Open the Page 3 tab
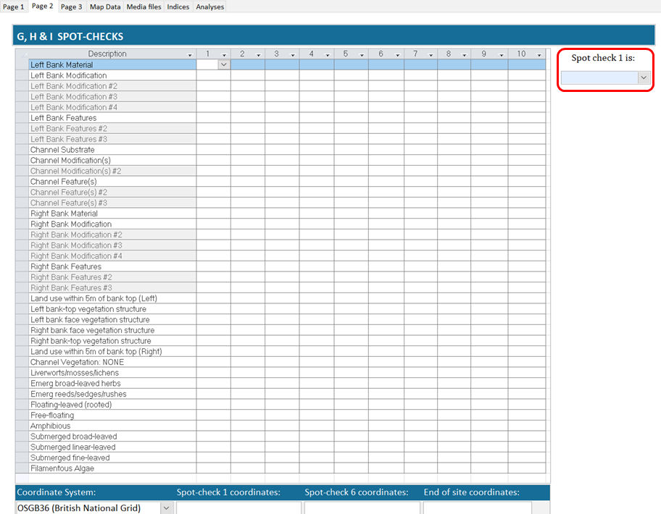The image size is (661, 514). click(71, 7)
